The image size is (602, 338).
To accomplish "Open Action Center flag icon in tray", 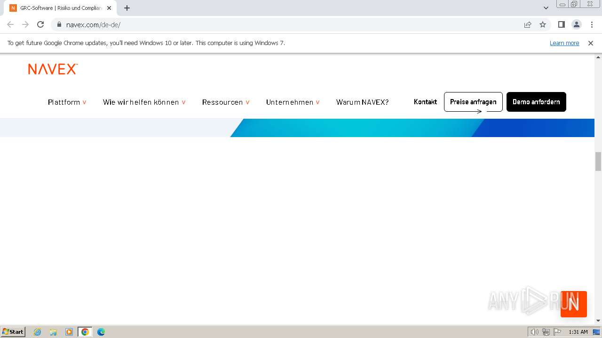I will tap(557, 332).
